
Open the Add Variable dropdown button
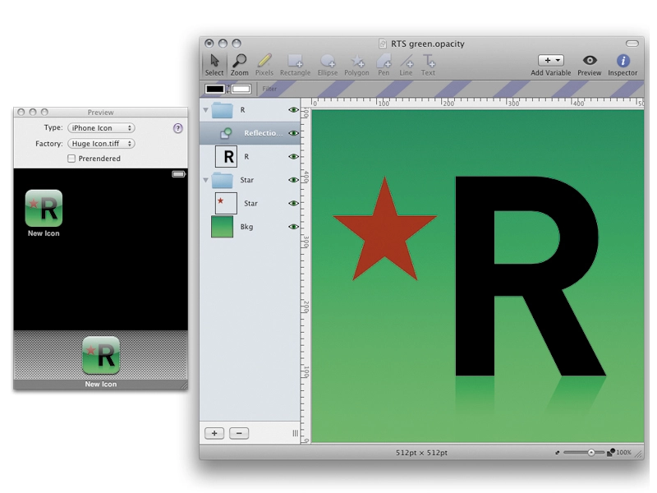tap(550, 60)
